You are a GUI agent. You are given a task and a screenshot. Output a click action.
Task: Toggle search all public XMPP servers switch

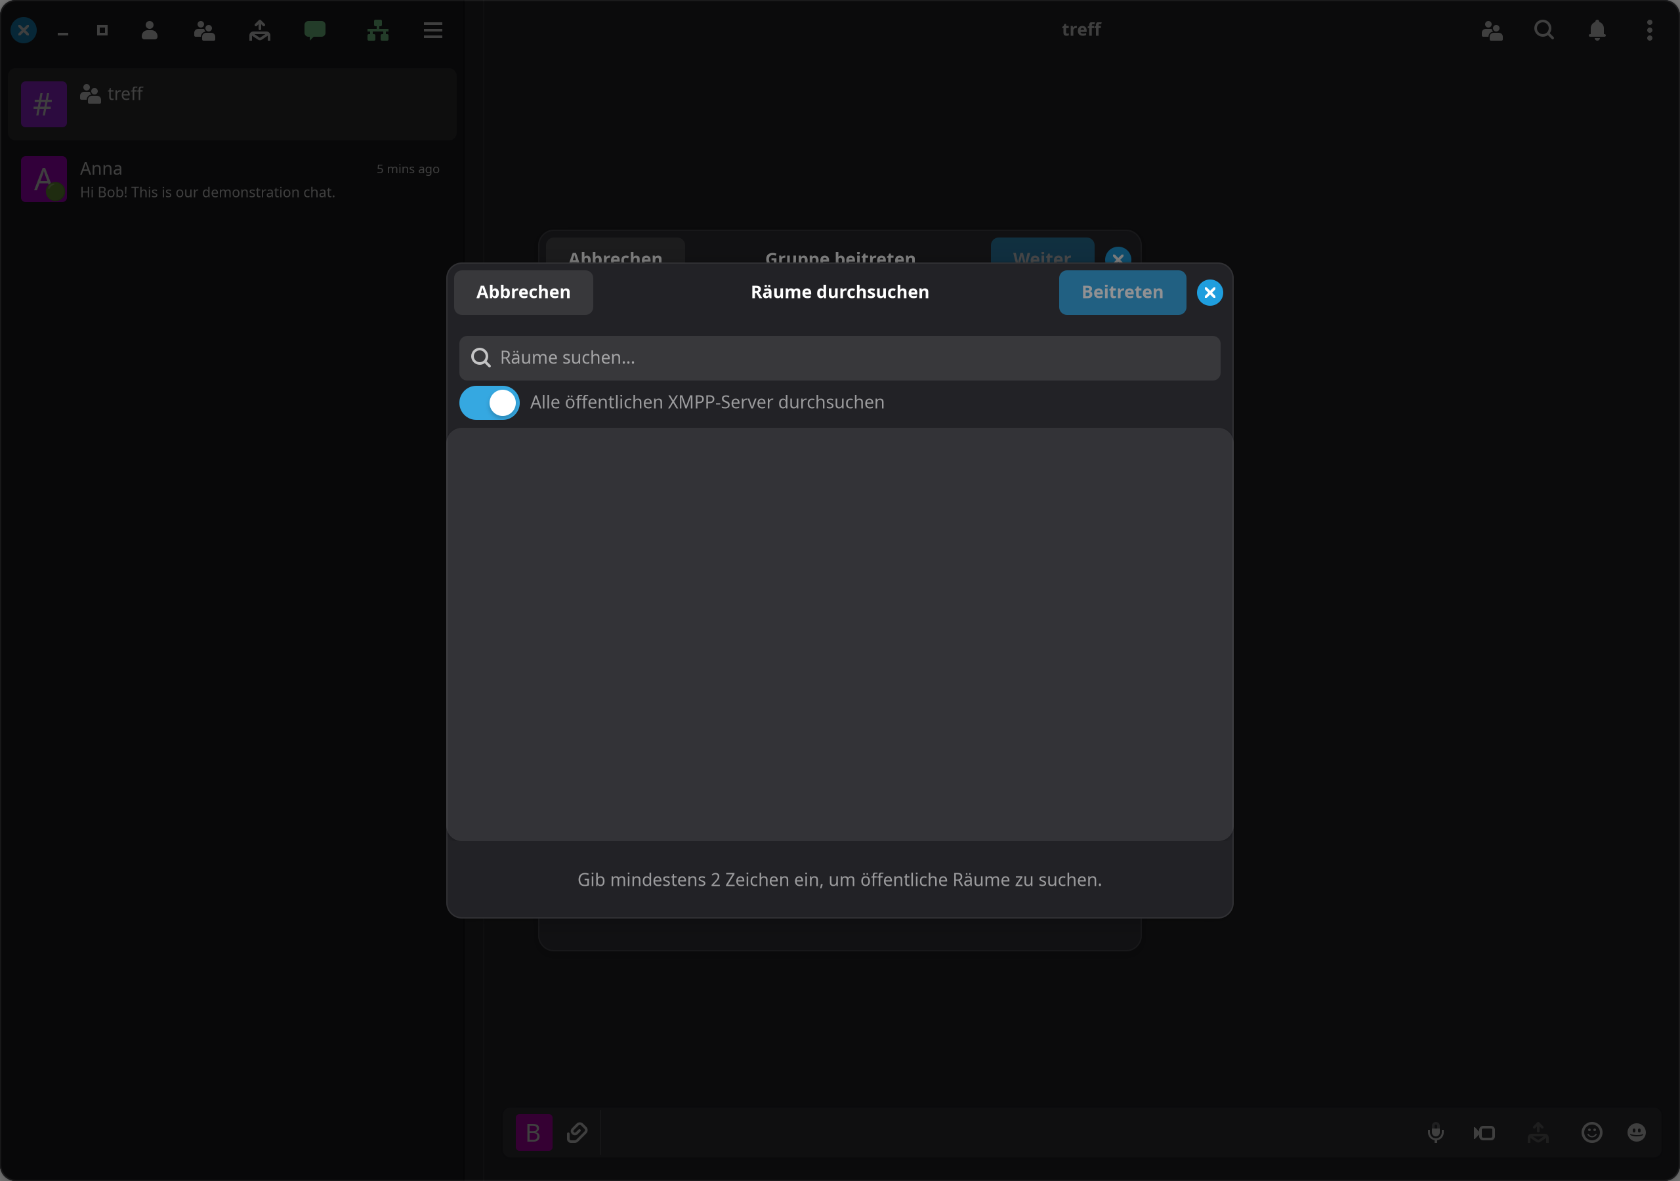tap(490, 402)
